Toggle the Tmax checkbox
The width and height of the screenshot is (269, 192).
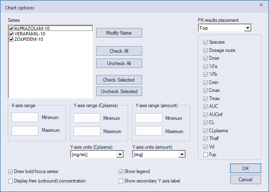[205, 99]
